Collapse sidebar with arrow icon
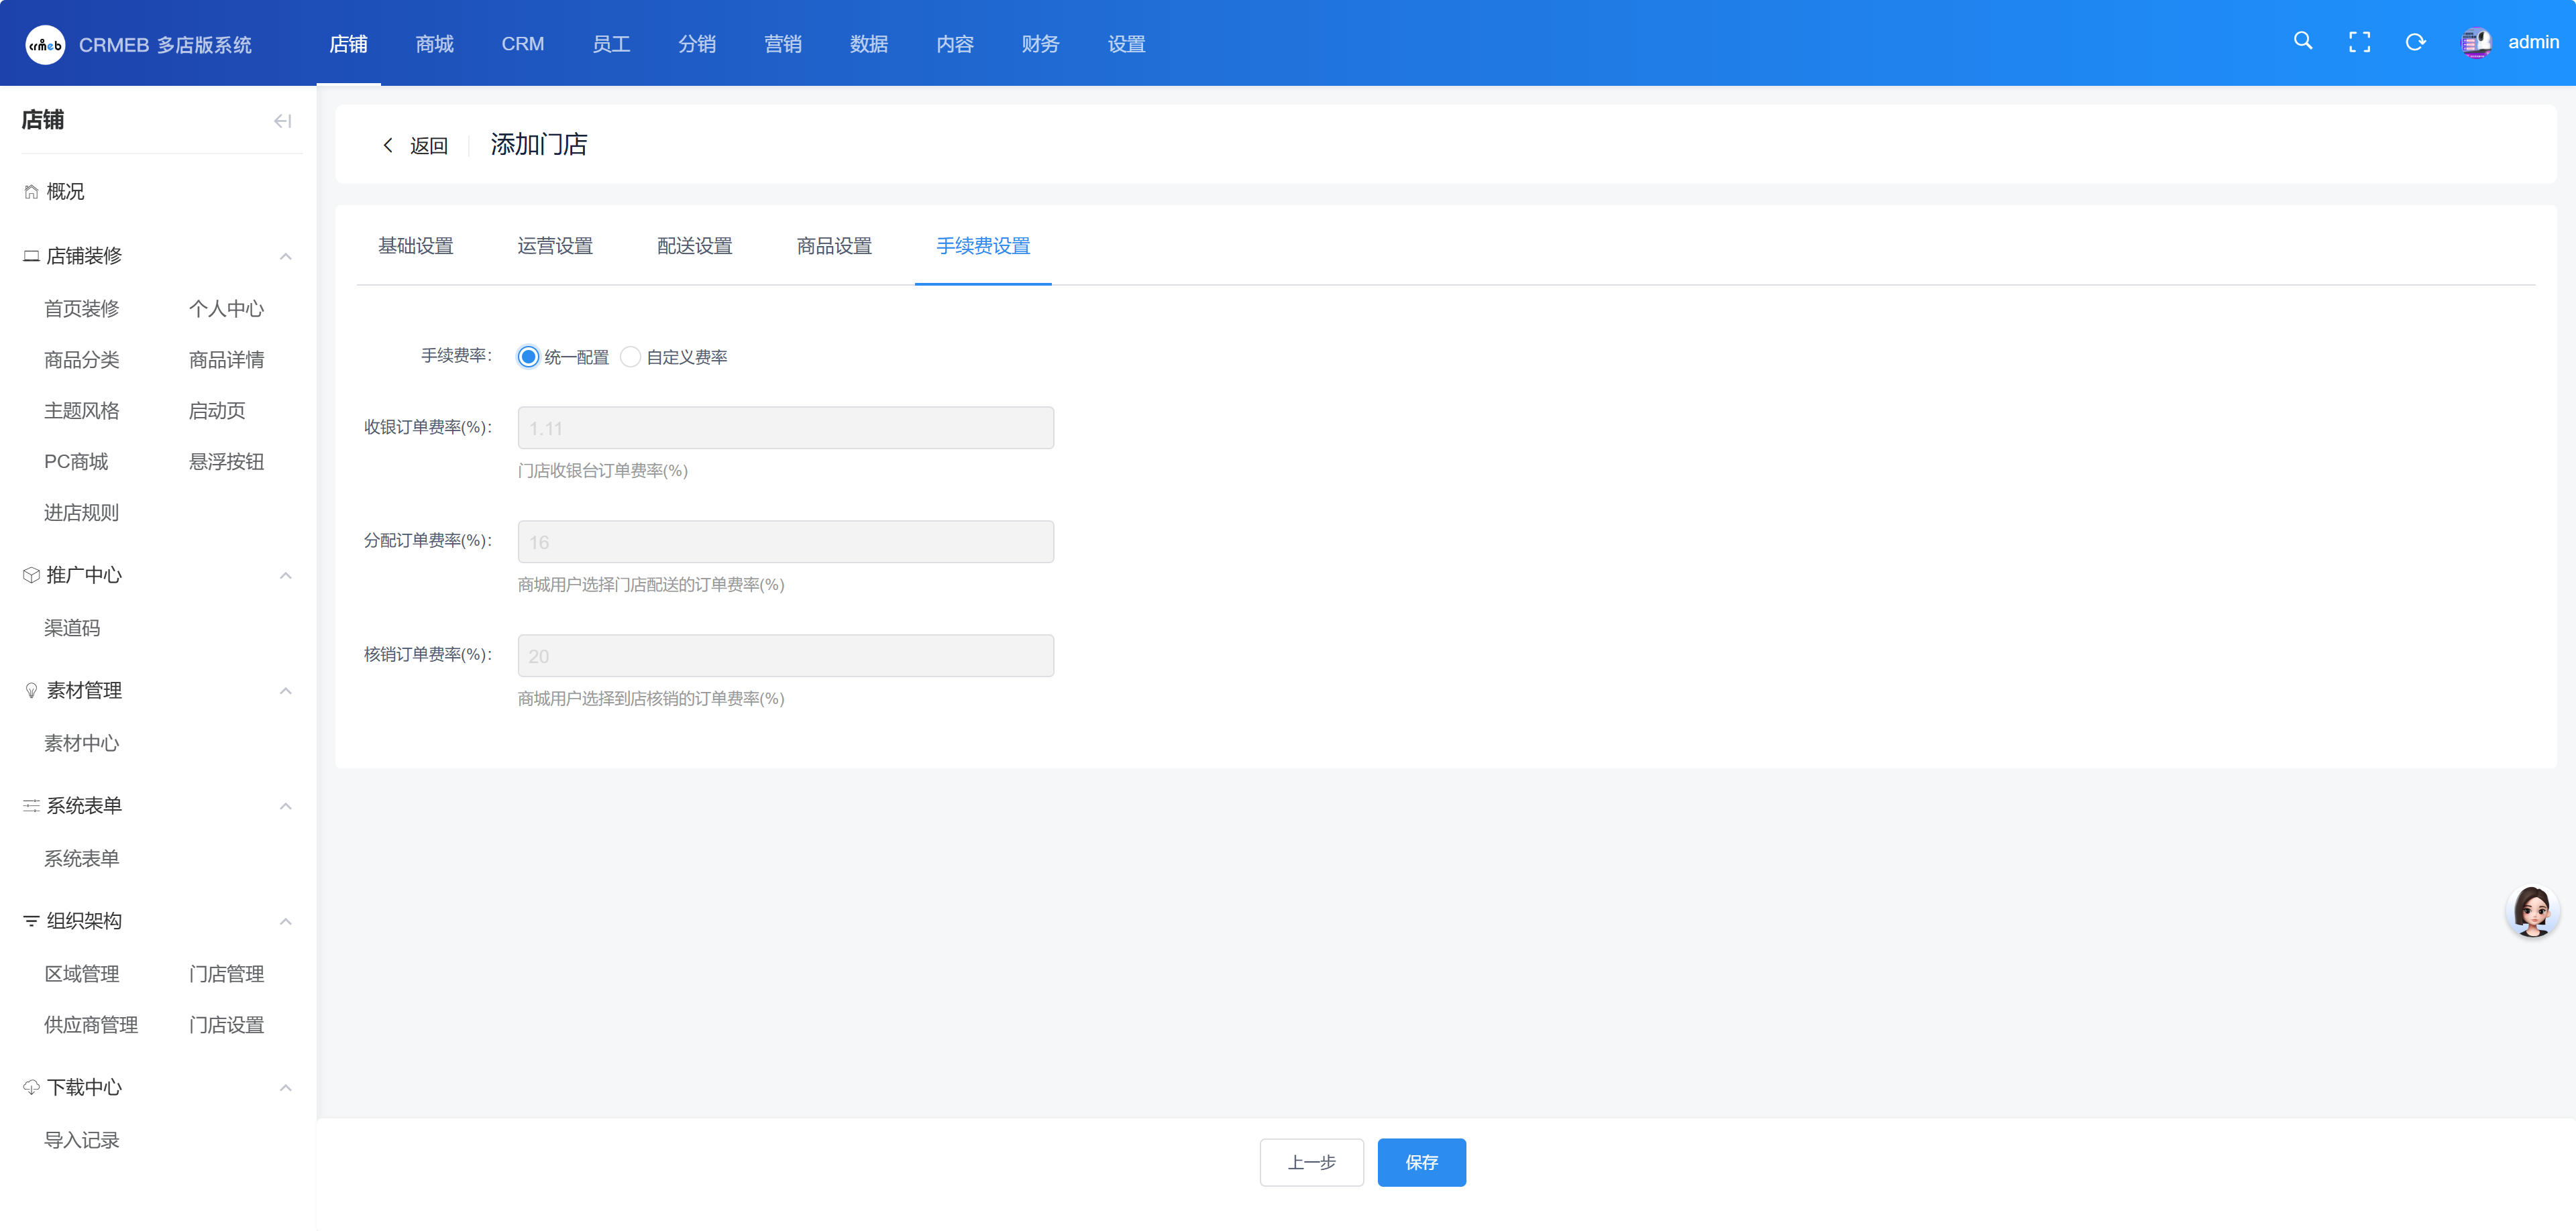The width and height of the screenshot is (2576, 1231). tap(282, 121)
